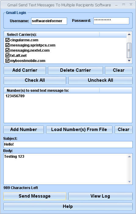Click Delete Carrier button
The image size is (136, 214).
[x=75, y=70]
